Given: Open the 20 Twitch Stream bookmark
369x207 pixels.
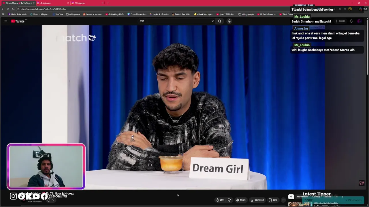Looking at the screenshot, I should click(267, 14).
